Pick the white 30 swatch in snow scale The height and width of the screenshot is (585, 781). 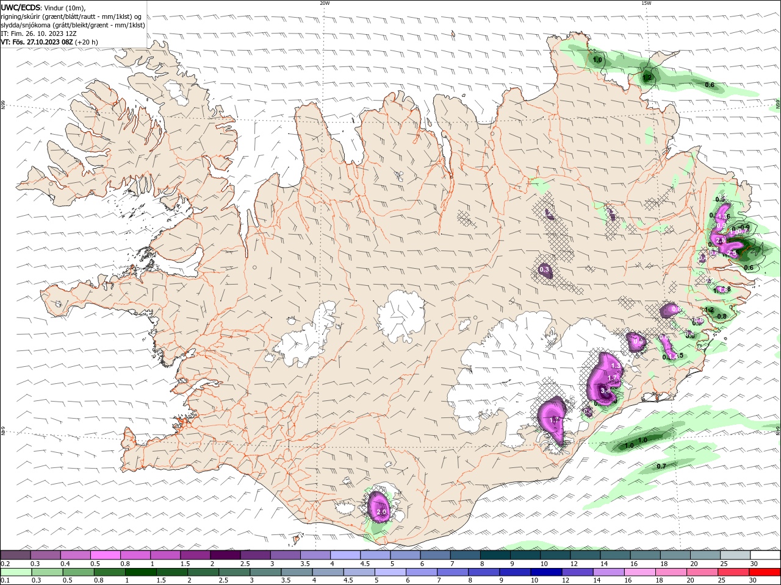coord(765,555)
